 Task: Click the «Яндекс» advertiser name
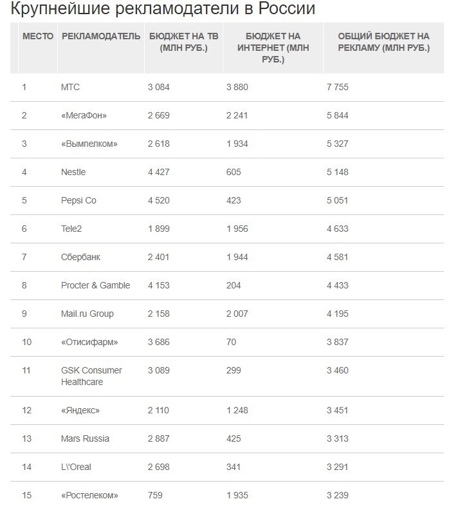80,410
